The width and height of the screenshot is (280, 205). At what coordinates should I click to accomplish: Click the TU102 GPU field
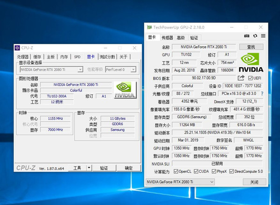186,55
